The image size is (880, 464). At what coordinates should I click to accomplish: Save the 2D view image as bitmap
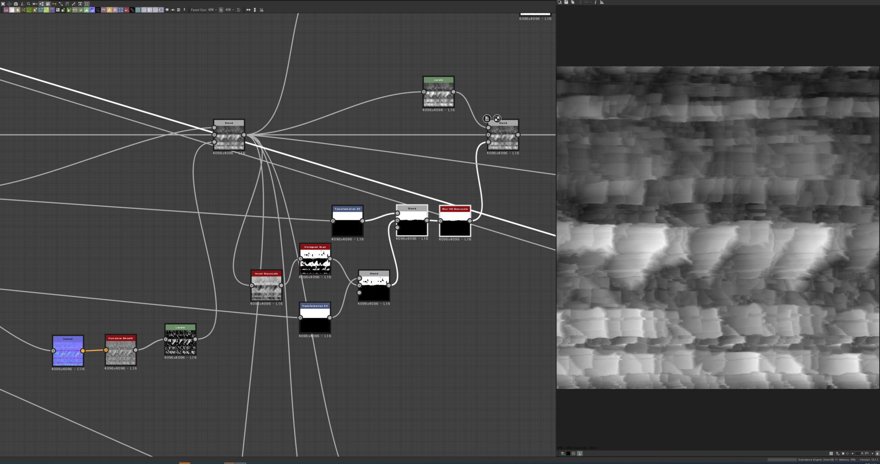566,2
